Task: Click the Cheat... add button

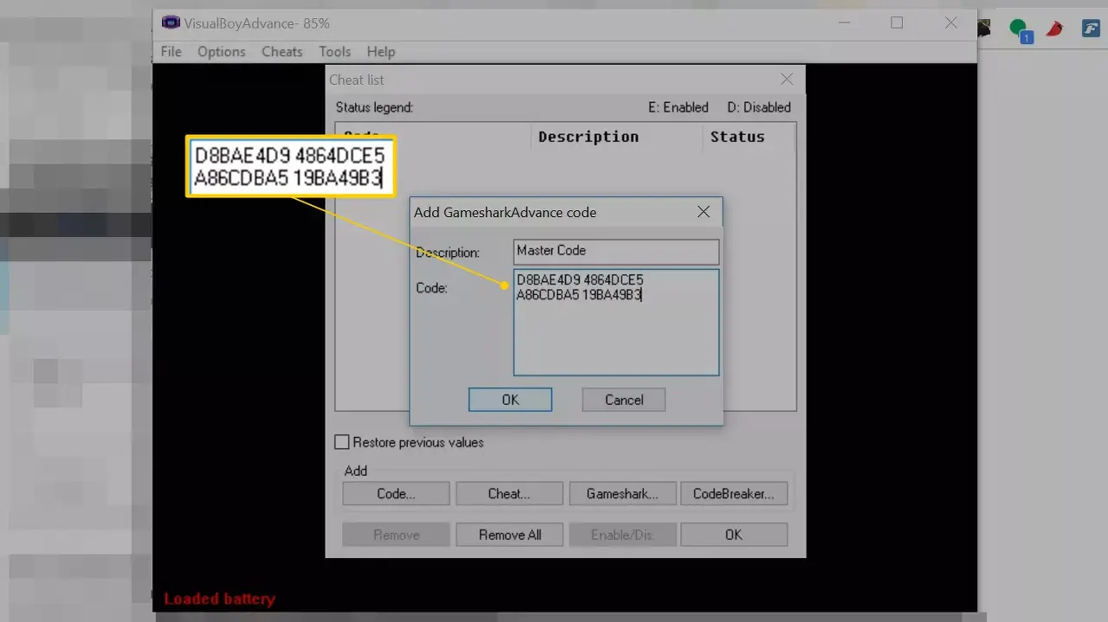Action: [509, 494]
